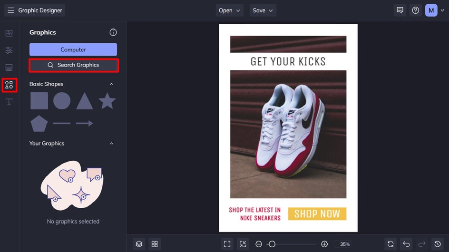Open the Save dropdown menu
This screenshot has height=252, width=449.
point(263,10)
